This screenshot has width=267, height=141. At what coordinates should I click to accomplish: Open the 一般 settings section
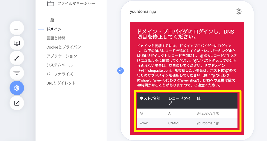pos(50,20)
